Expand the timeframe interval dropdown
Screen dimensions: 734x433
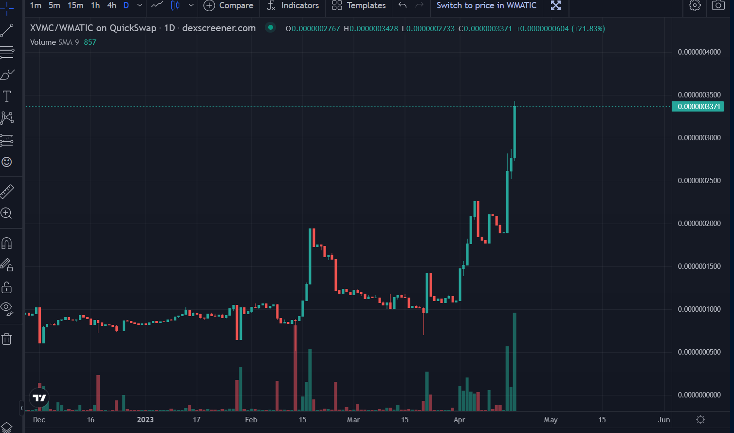(x=140, y=5)
